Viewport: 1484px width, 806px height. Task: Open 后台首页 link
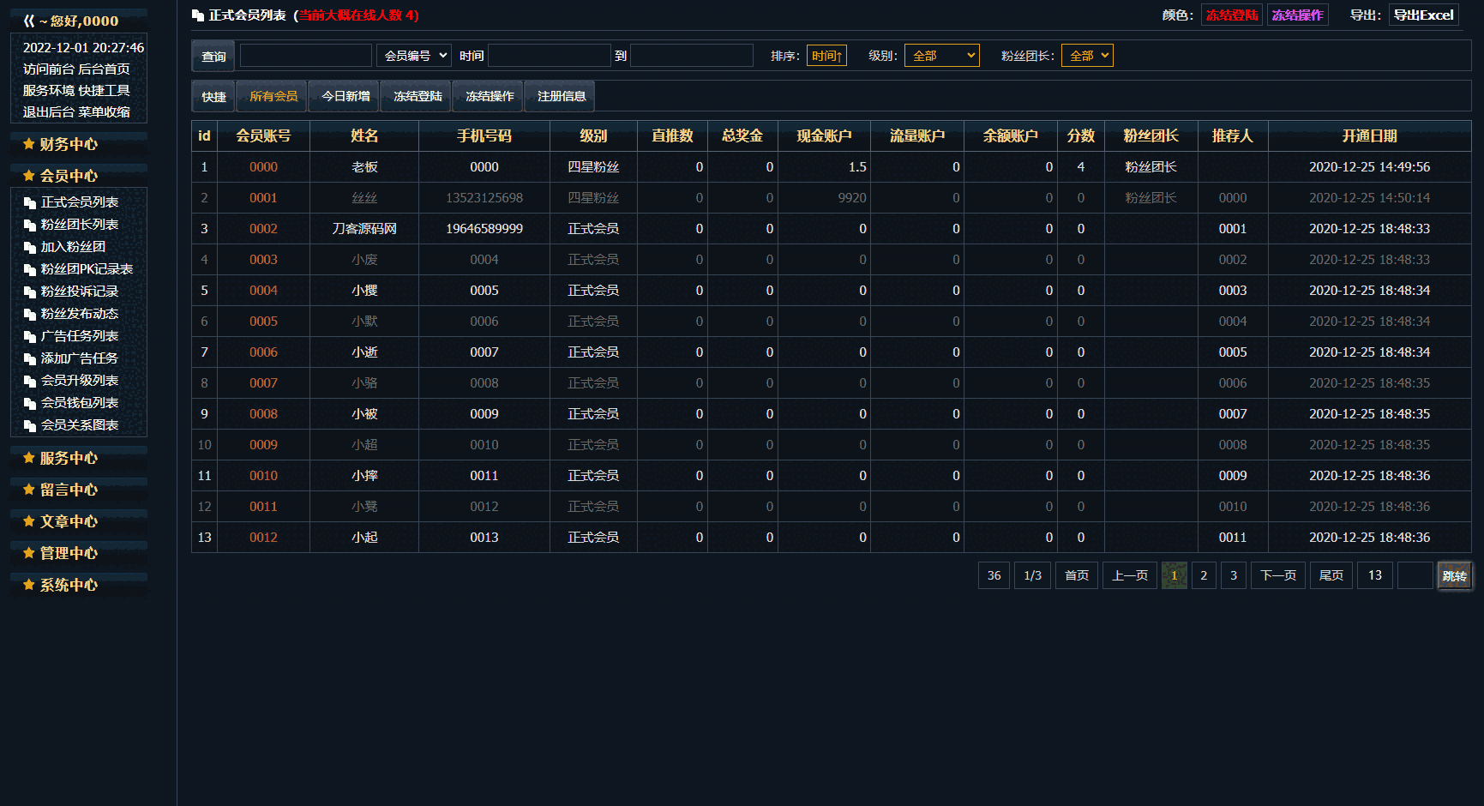point(104,69)
